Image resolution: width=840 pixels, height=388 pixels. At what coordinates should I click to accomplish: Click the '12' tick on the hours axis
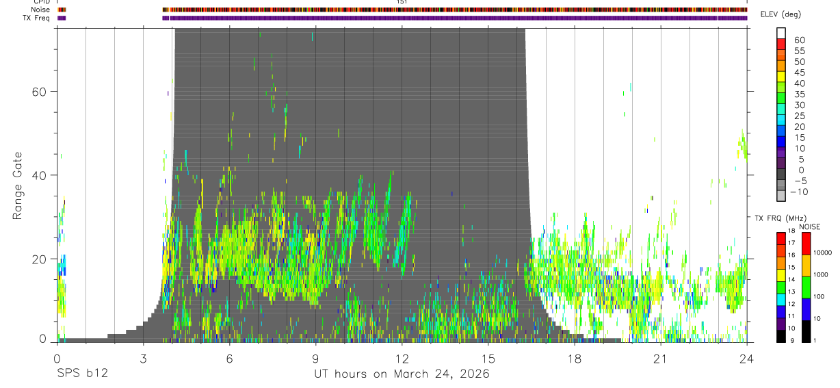tap(402, 358)
